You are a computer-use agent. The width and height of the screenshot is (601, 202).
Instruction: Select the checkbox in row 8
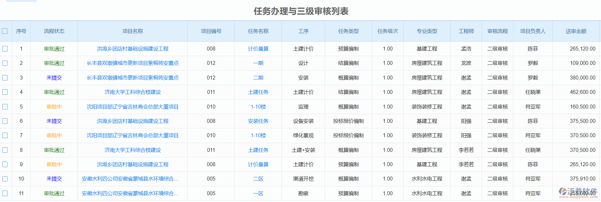[x=5, y=150]
